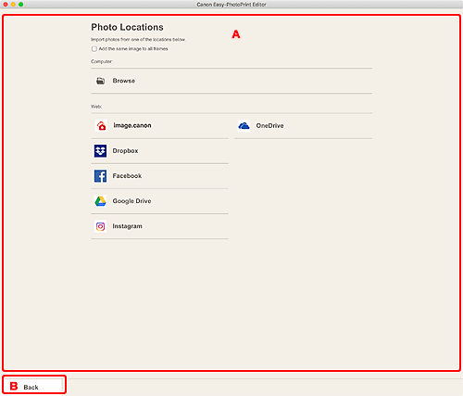Viewport: 463px width, 396px height.
Task: Select Image.canon as photo source
Action: pyautogui.click(x=159, y=126)
